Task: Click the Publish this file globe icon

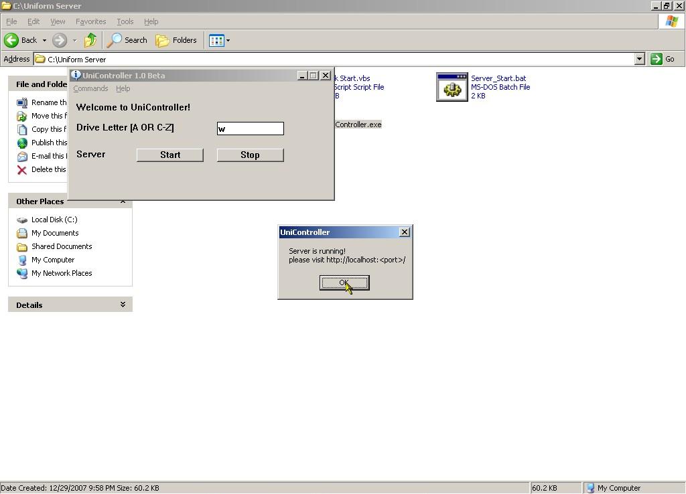Action: tap(22, 143)
